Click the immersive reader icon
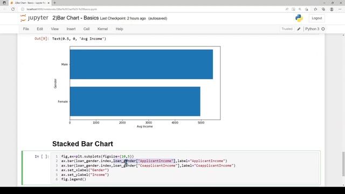Viewport: 345px width, 194px height. [293, 9]
